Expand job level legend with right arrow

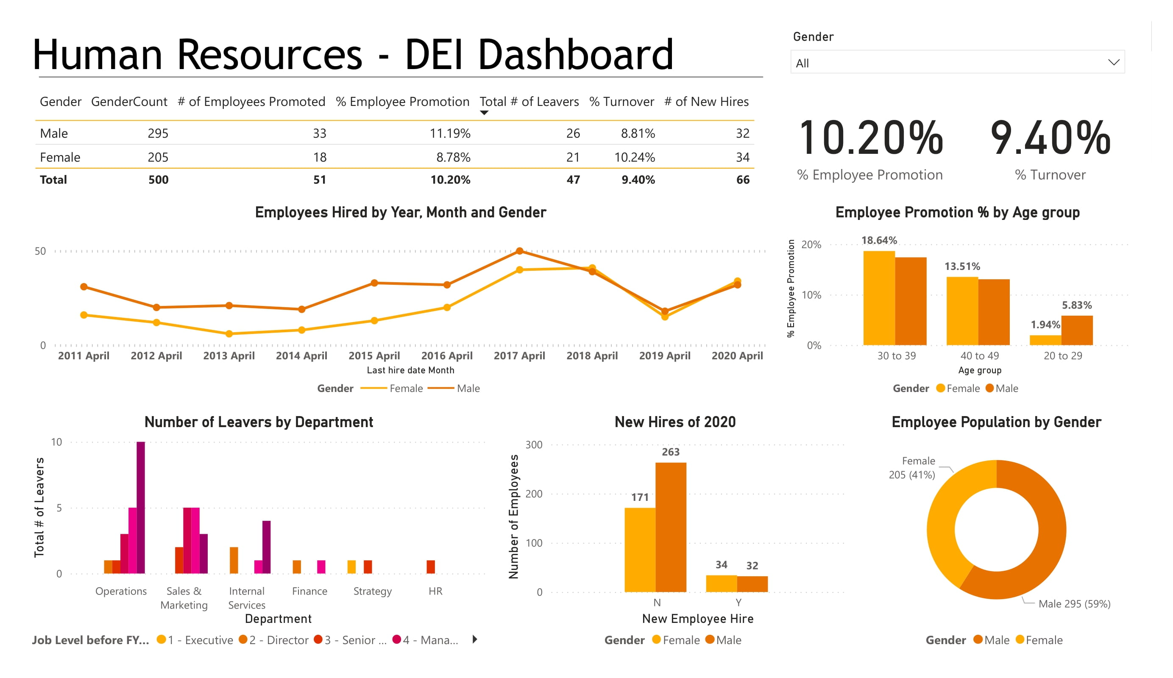(474, 639)
